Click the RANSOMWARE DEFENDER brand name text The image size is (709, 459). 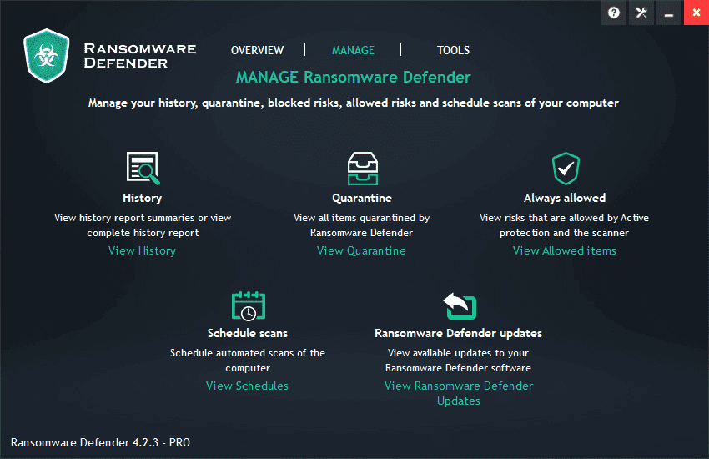click(140, 56)
